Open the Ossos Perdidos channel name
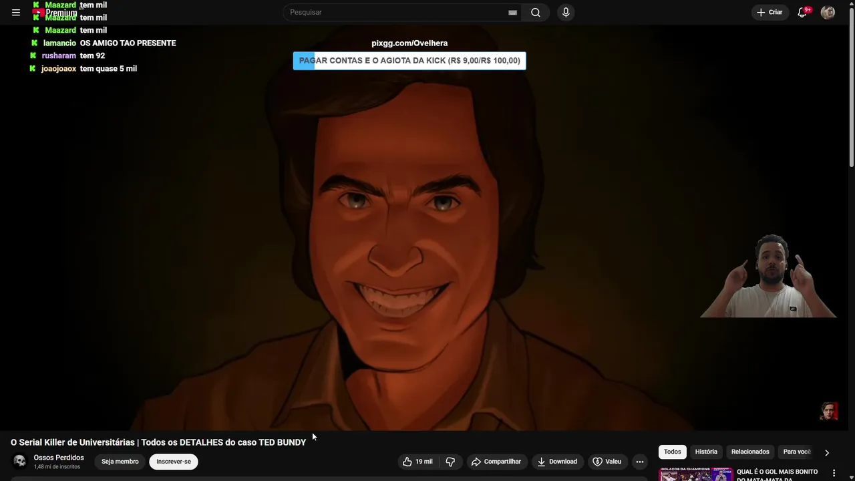855x481 pixels. tap(59, 458)
